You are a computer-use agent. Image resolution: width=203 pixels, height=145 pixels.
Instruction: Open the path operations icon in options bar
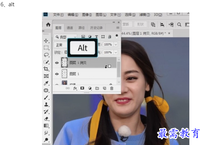[153, 25]
